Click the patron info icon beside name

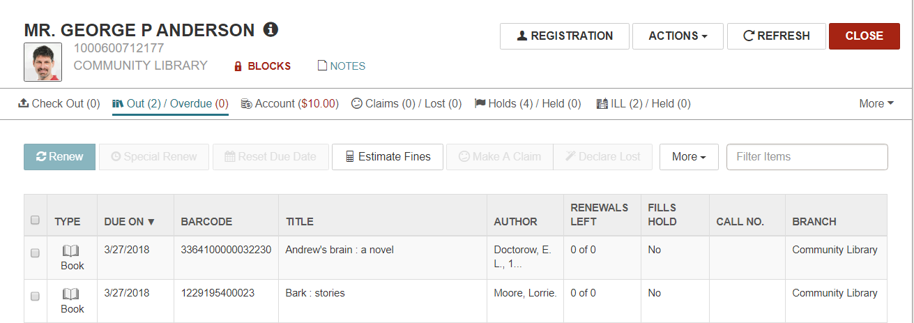point(271,30)
